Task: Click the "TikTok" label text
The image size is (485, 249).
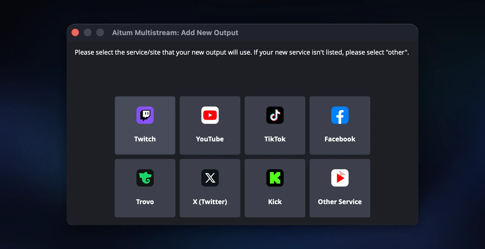Action: [275, 139]
